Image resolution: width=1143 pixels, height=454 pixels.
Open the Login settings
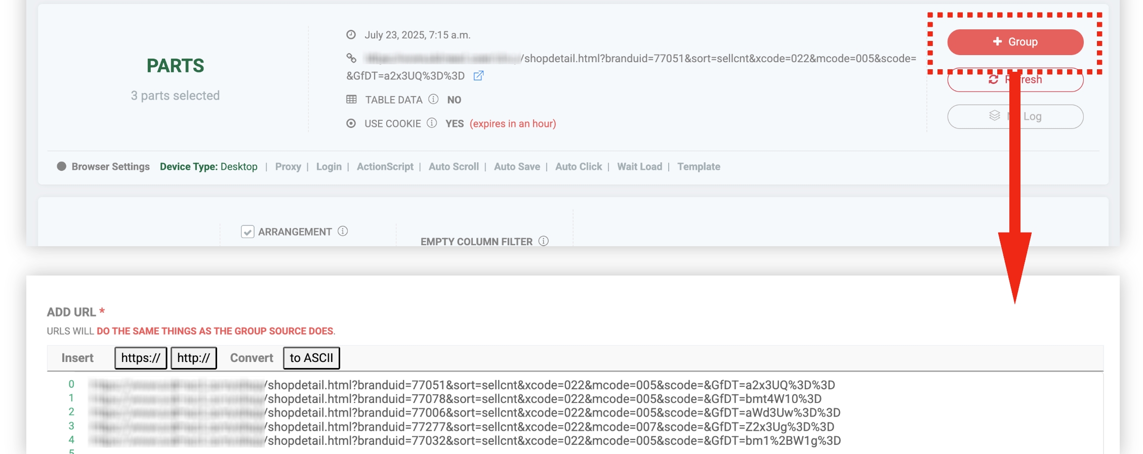pyautogui.click(x=329, y=167)
